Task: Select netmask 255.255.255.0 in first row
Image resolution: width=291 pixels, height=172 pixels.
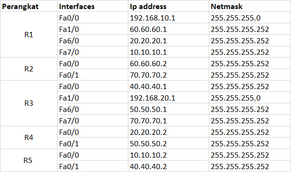Action: 250,18
